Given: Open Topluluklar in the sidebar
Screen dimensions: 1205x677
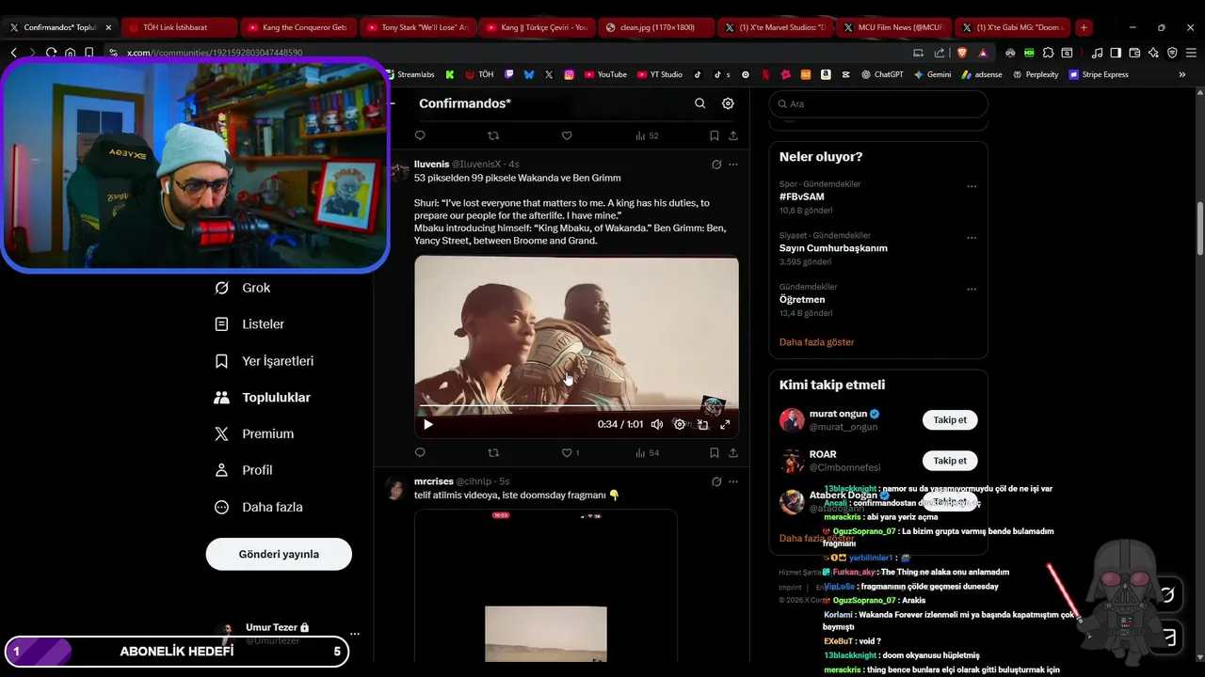Looking at the screenshot, I should (x=263, y=398).
